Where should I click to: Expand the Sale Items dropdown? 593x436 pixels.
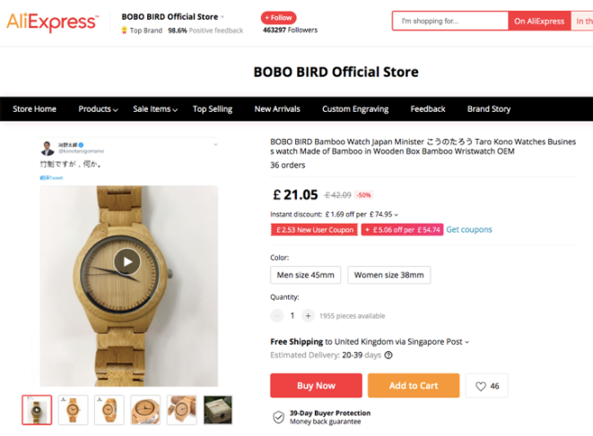click(x=155, y=109)
